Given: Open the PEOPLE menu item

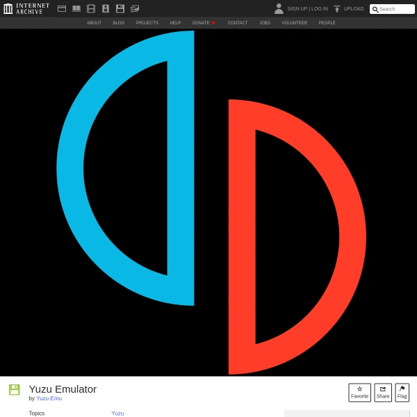Looking at the screenshot, I should tap(327, 23).
